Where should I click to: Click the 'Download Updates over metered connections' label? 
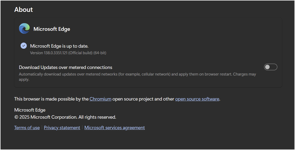[x=66, y=67]
